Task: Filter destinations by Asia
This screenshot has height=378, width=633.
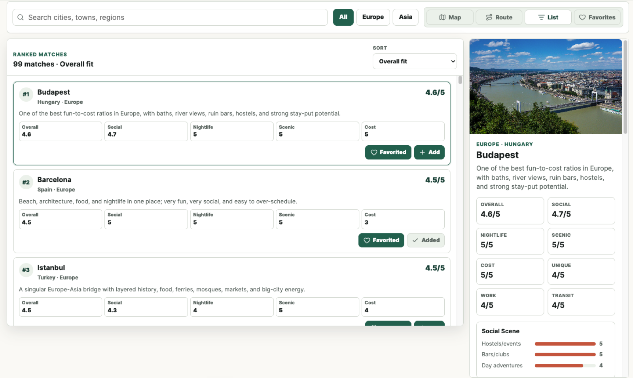Action: [x=406, y=17]
